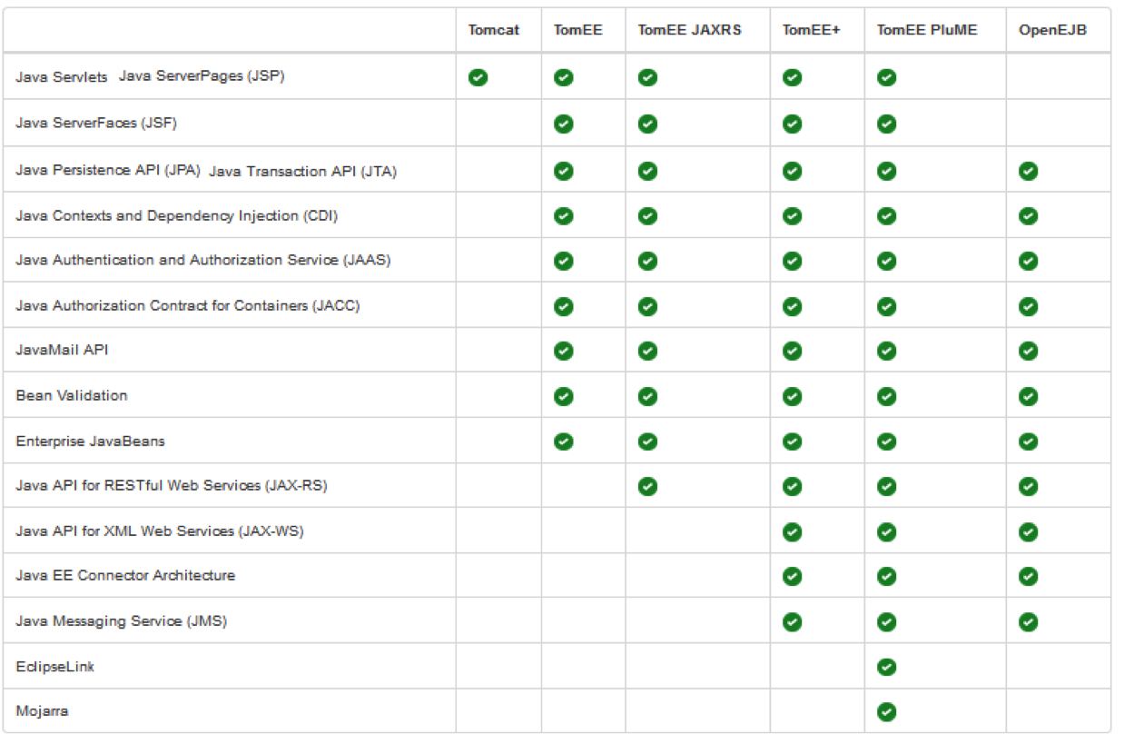Screen dimensions: 1124x744
Task: Click the OpenEJB checkmark in the JPA row
Action: pos(1029,171)
